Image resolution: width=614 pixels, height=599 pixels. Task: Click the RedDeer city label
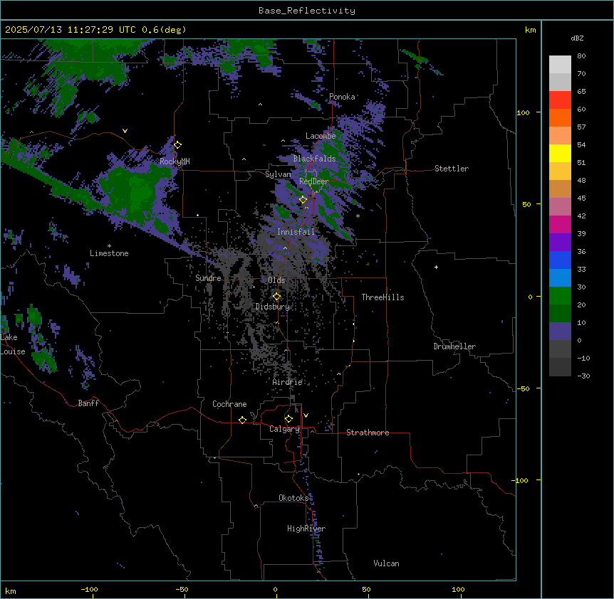(x=314, y=181)
